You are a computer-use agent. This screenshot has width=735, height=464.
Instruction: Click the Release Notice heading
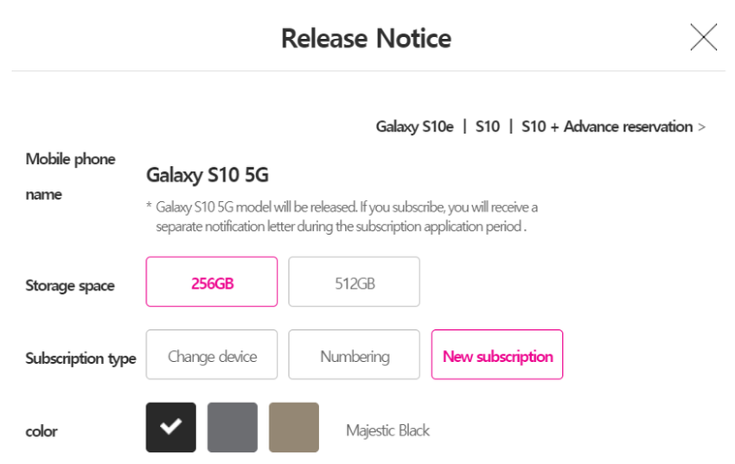click(366, 39)
